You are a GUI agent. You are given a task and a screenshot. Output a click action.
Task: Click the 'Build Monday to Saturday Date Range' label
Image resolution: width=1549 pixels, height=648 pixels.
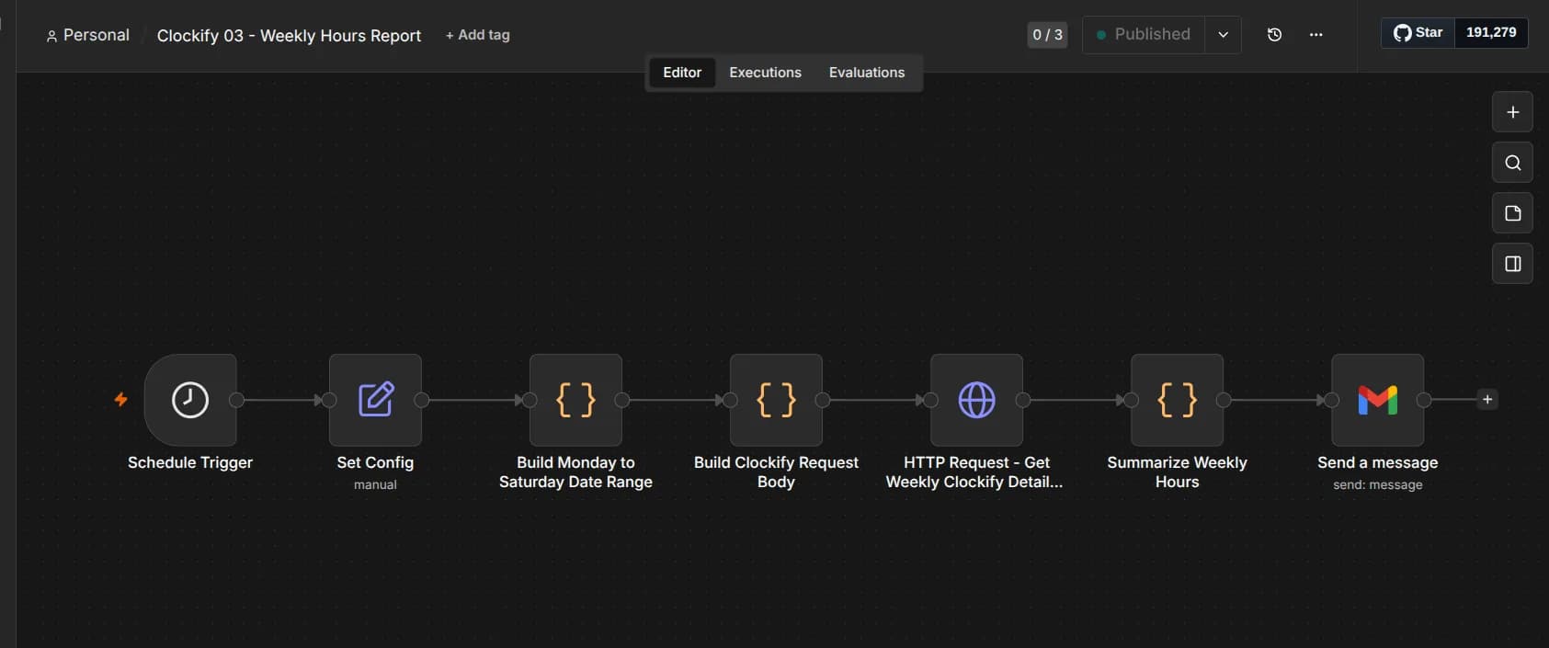[x=575, y=472]
